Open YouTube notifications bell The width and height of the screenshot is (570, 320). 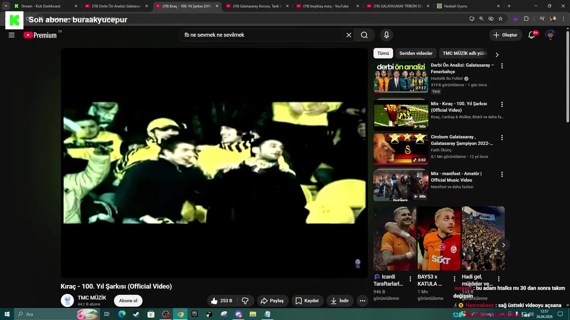pyautogui.click(x=532, y=35)
